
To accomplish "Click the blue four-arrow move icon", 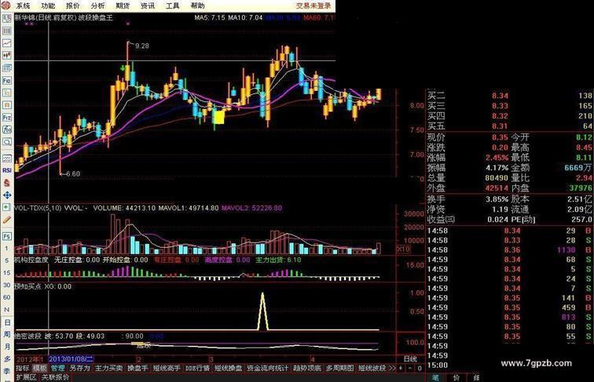I will pos(7,195).
